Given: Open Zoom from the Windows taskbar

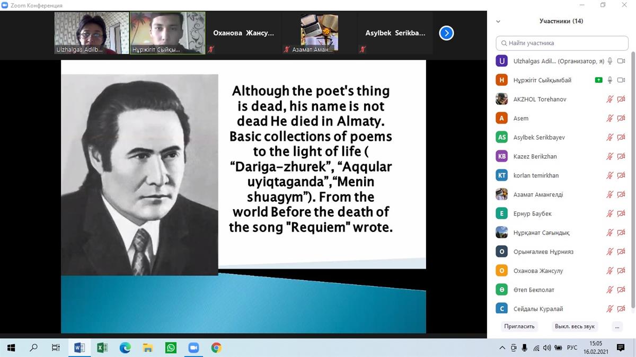Looking at the screenshot, I should pos(193,348).
